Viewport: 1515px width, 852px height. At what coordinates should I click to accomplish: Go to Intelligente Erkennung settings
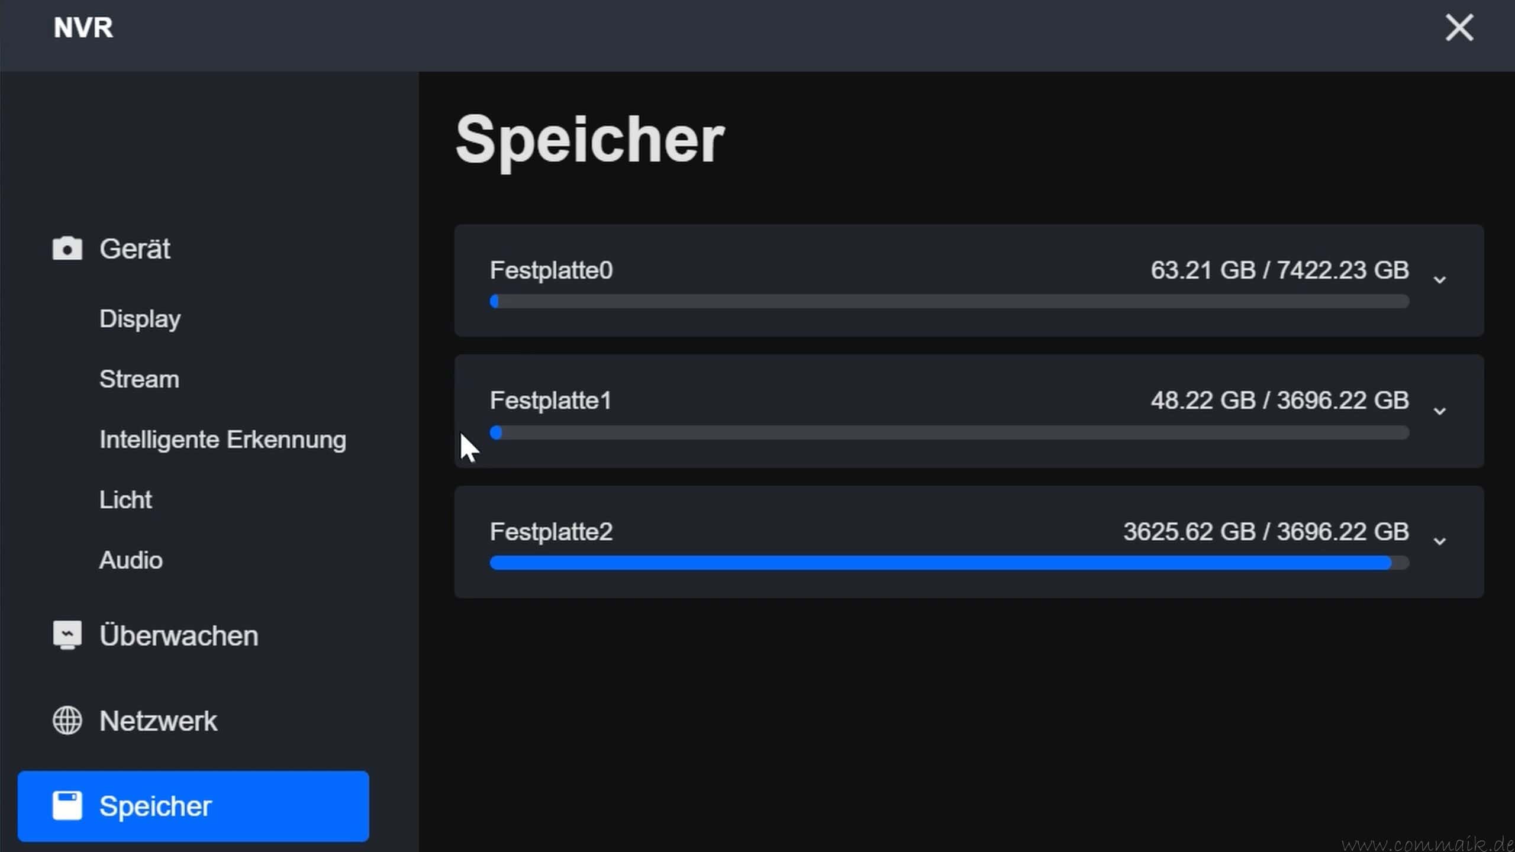(223, 440)
